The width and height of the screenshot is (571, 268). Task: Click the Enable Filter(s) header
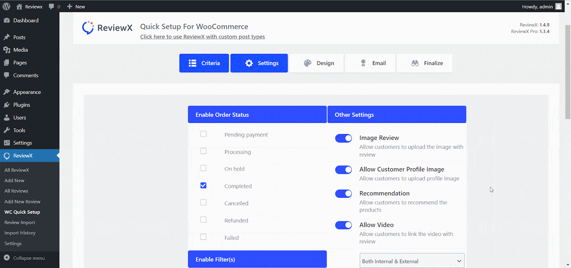pos(257,259)
